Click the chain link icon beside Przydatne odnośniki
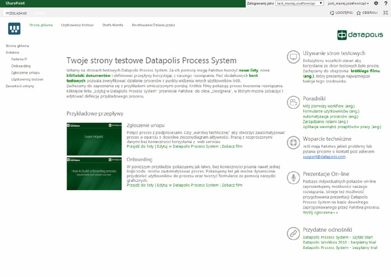 [293, 233]
